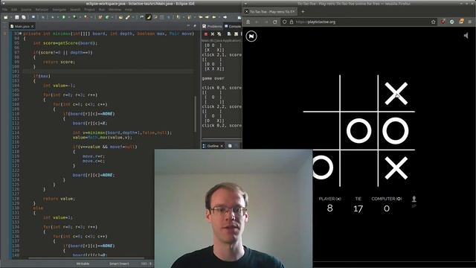Maximize the Eclipse editor area
This screenshot has height=268, width=476.
[195, 26]
